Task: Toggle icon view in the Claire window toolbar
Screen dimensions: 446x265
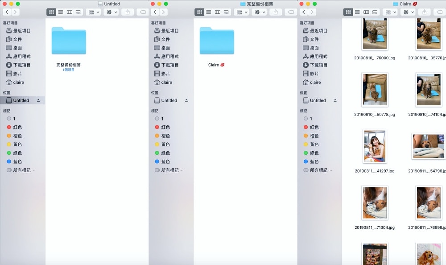Action: 348,12
